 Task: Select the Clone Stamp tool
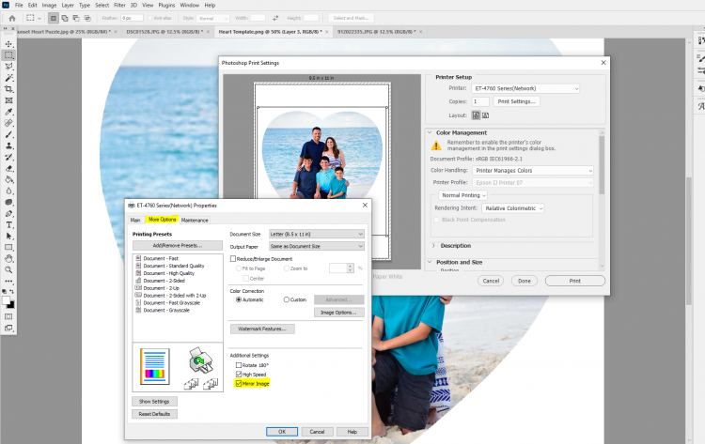tap(8, 145)
